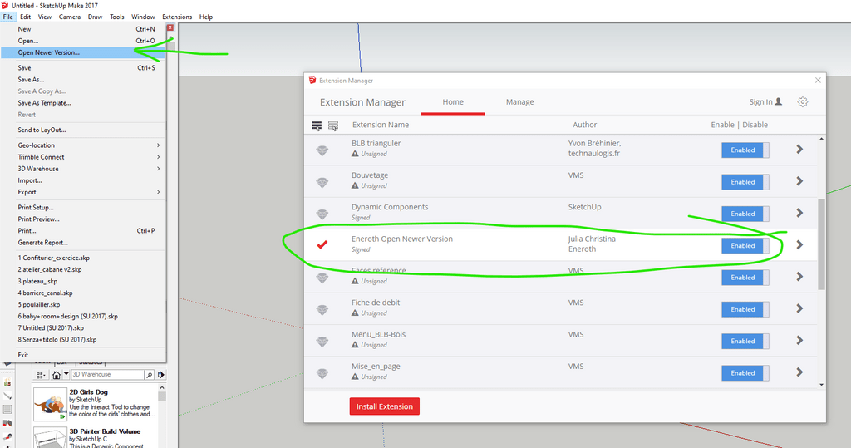Open Geo-location submenu in File menu
The width and height of the screenshot is (851, 448).
point(83,145)
